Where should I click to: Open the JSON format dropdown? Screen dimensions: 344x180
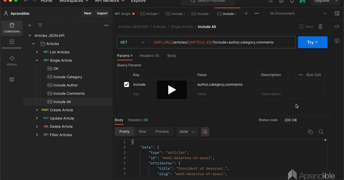click(187, 132)
